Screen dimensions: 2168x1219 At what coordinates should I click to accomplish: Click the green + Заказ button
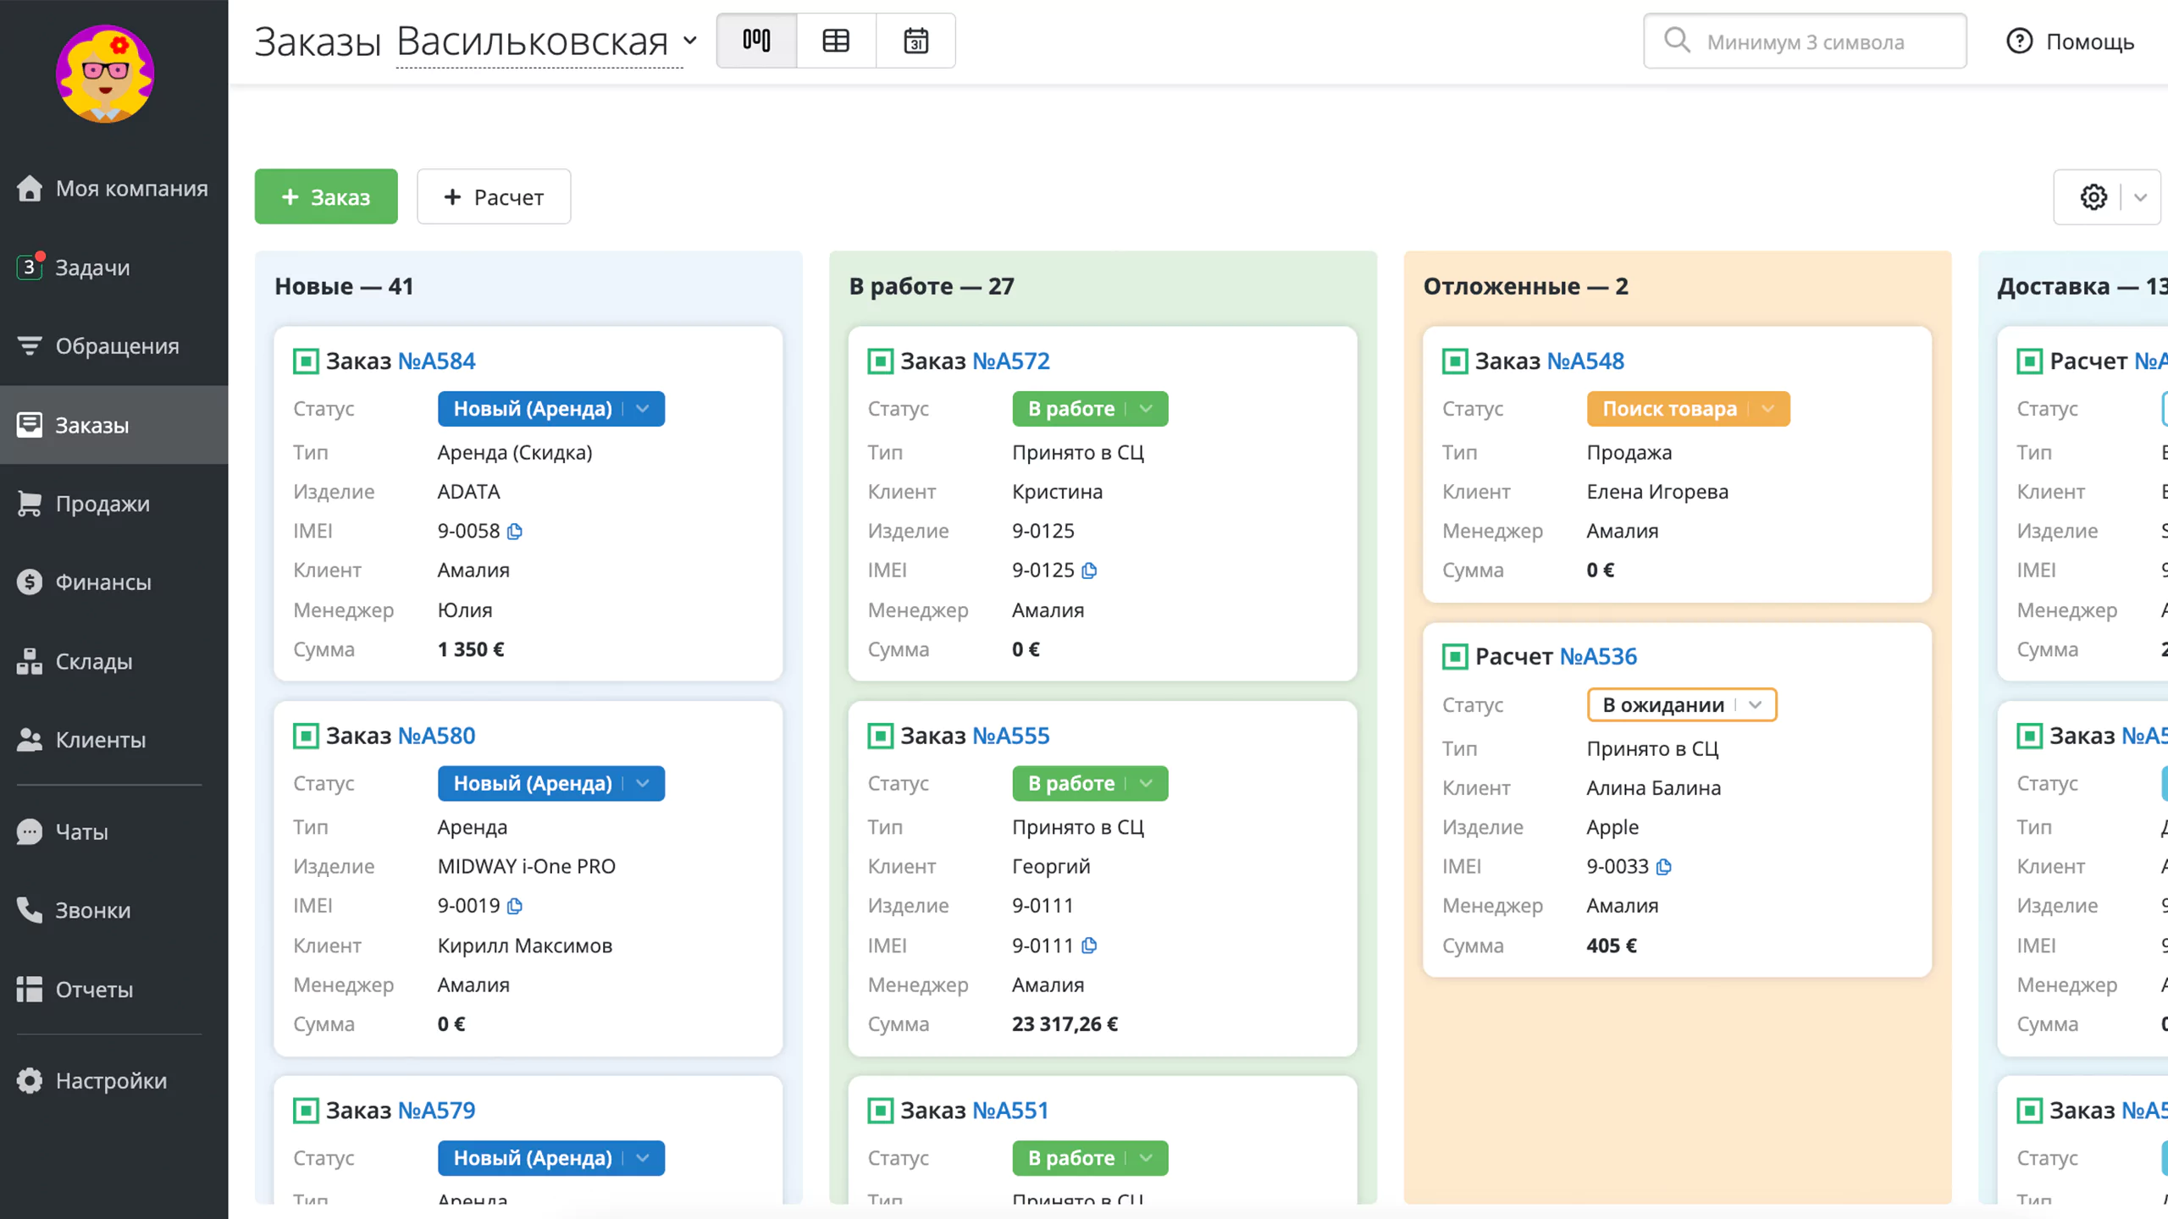326,196
